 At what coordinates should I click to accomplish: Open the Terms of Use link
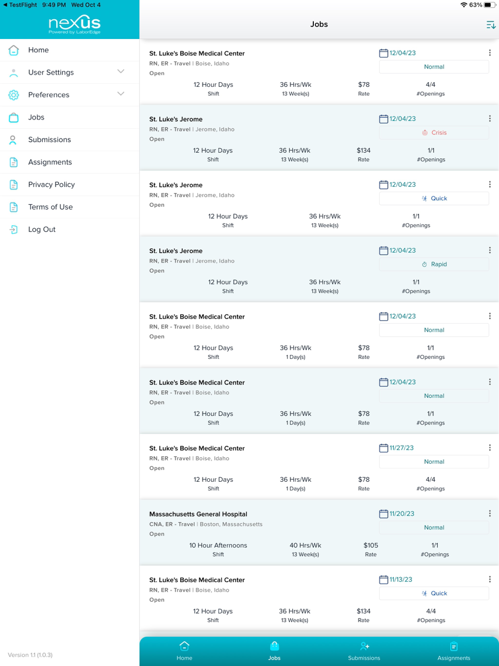tap(70, 207)
